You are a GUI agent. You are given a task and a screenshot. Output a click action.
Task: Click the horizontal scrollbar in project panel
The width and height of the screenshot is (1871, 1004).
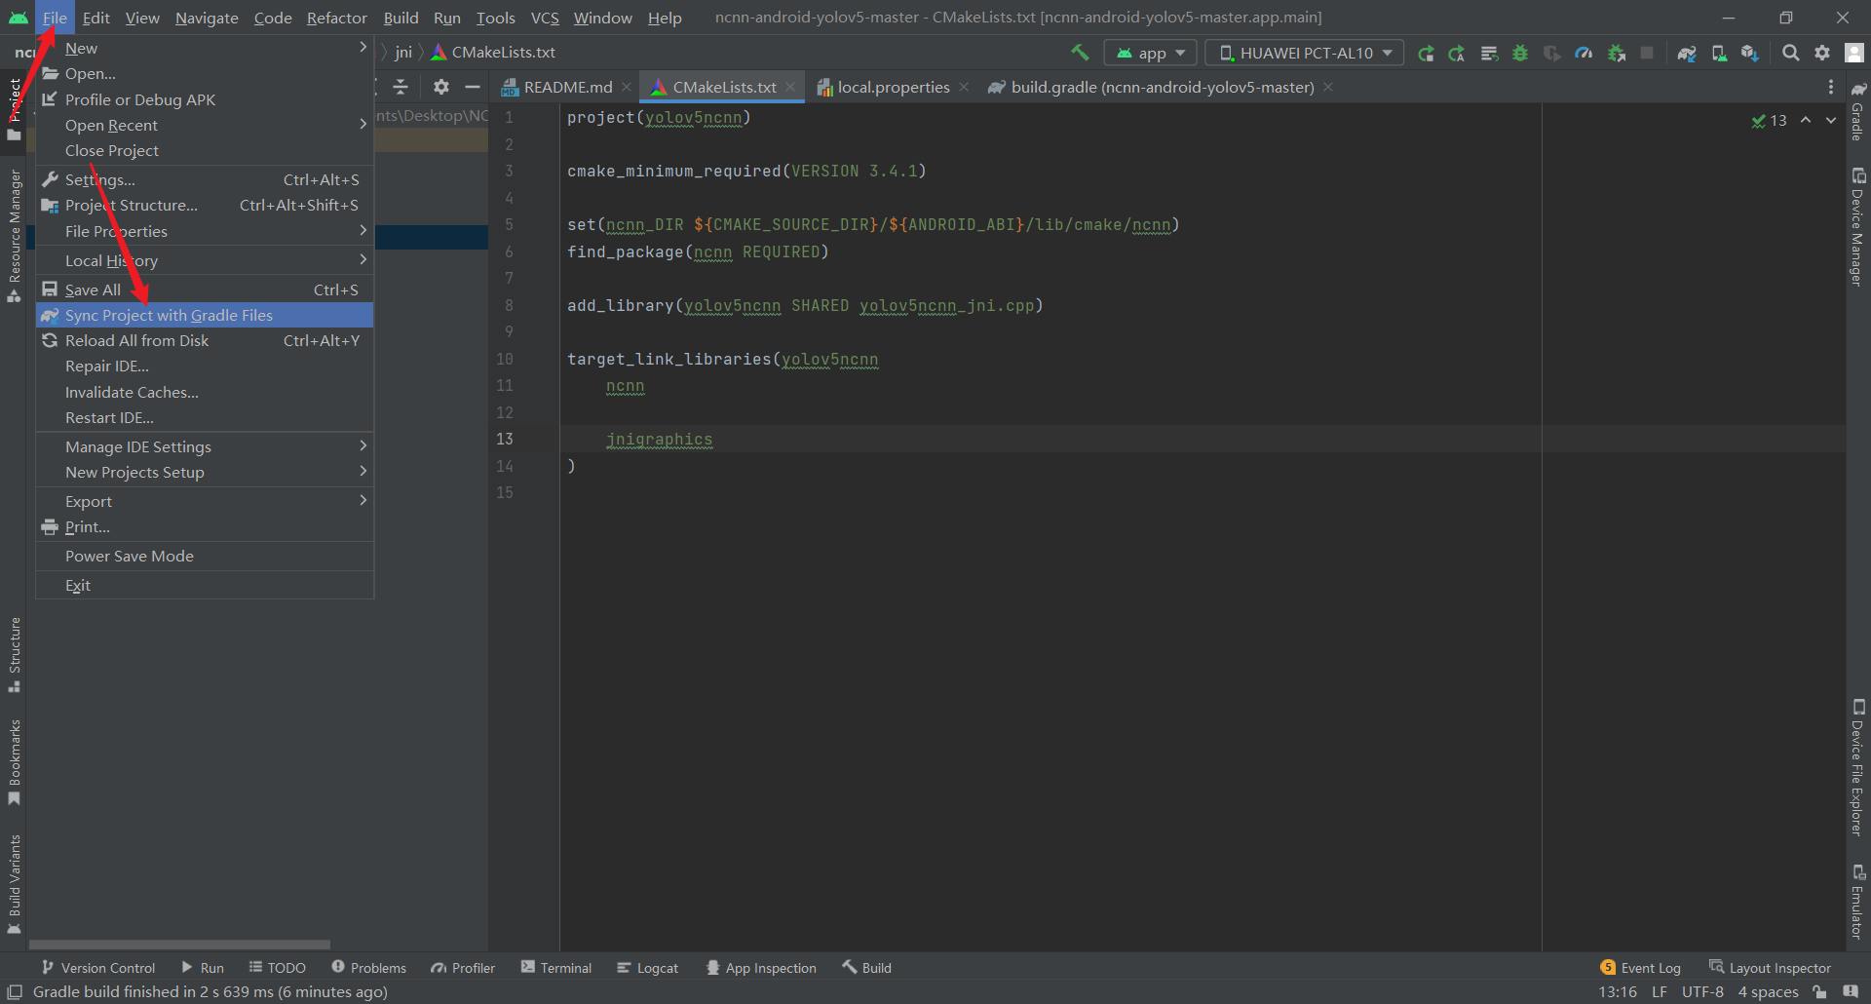(179, 944)
